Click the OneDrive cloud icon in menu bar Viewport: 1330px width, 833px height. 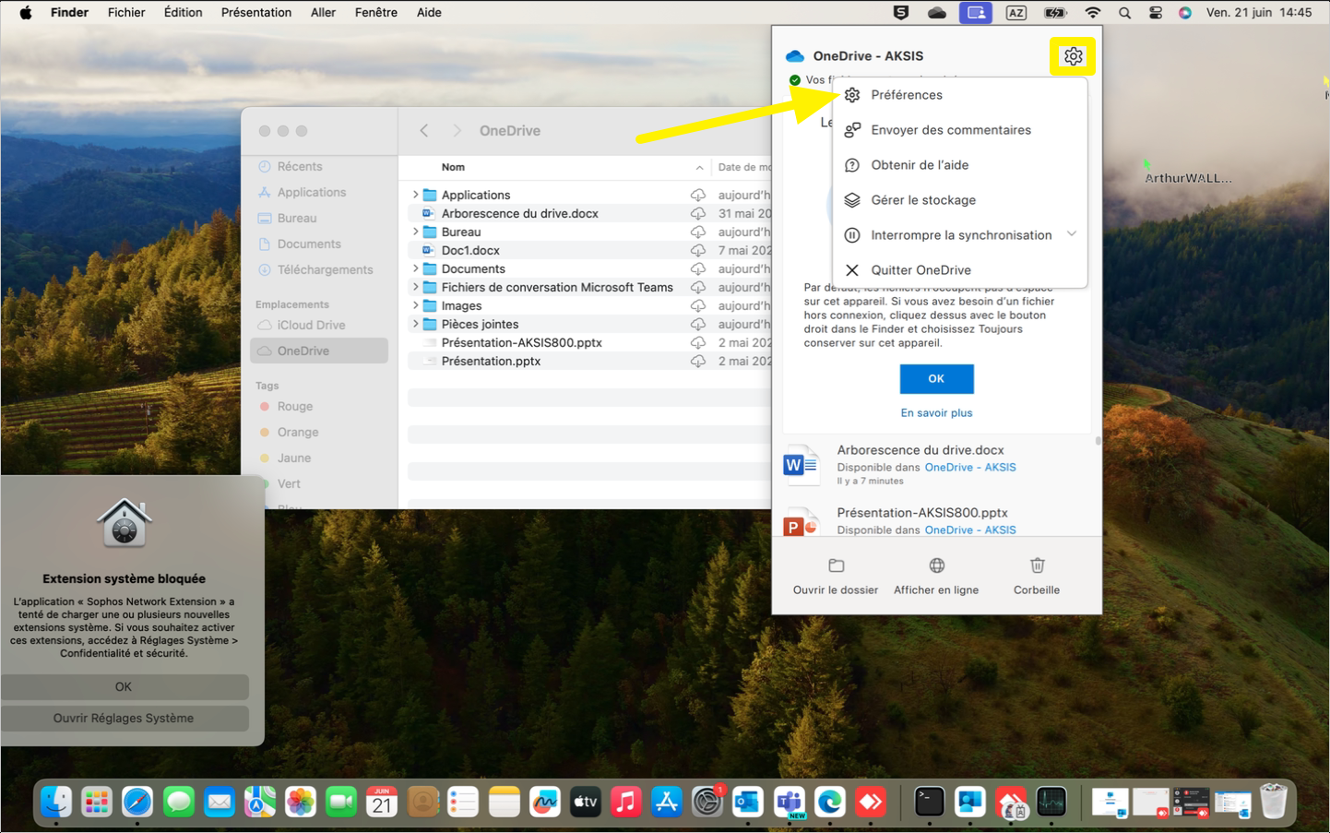click(937, 13)
